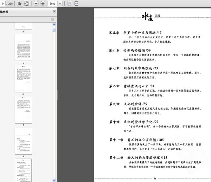Activate the Hand pan tool
This screenshot has height=182, width=211.
(x=26, y=4)
